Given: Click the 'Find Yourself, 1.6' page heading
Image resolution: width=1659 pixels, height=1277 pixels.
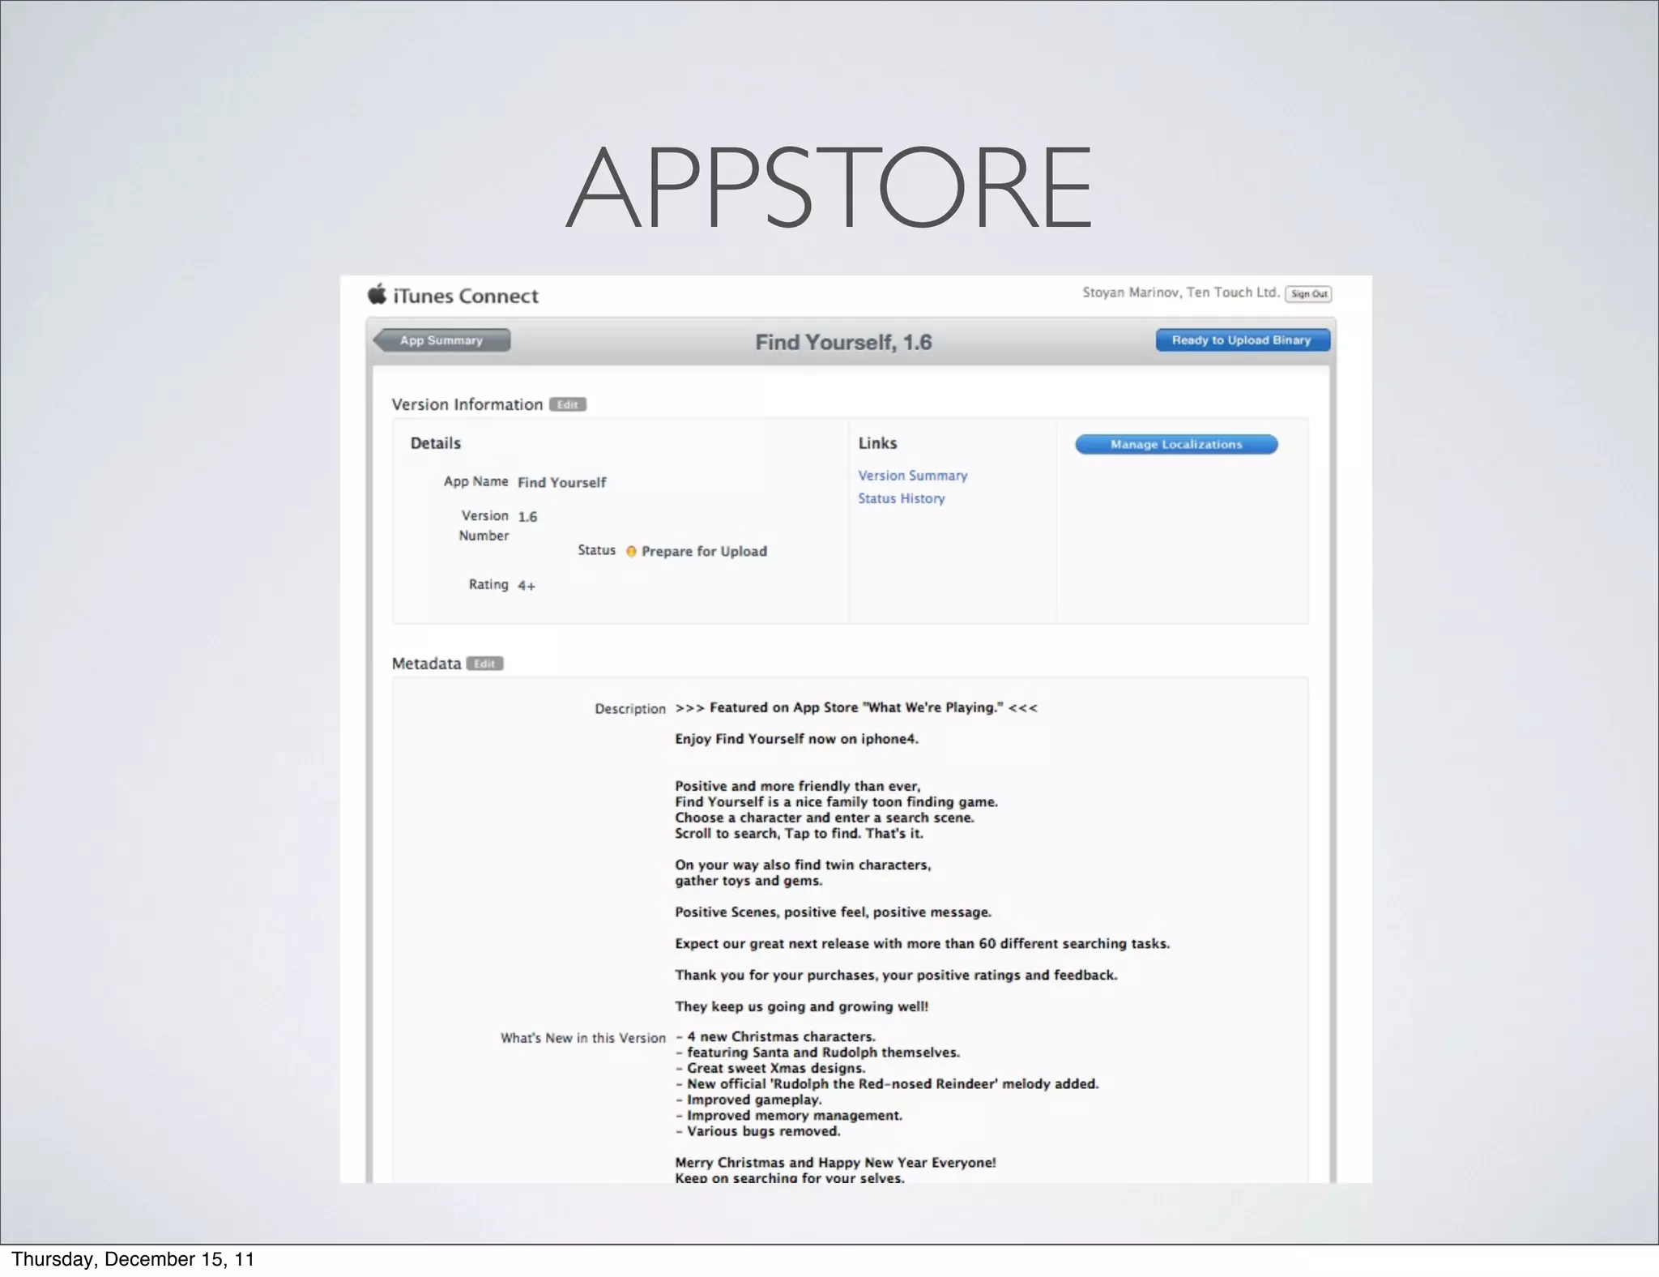Looking at the screenshot, I should (843, 342).
